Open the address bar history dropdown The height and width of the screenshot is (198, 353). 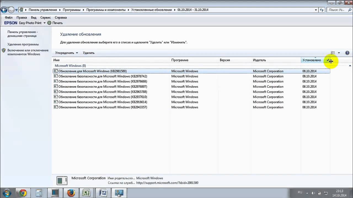point(316,10)
